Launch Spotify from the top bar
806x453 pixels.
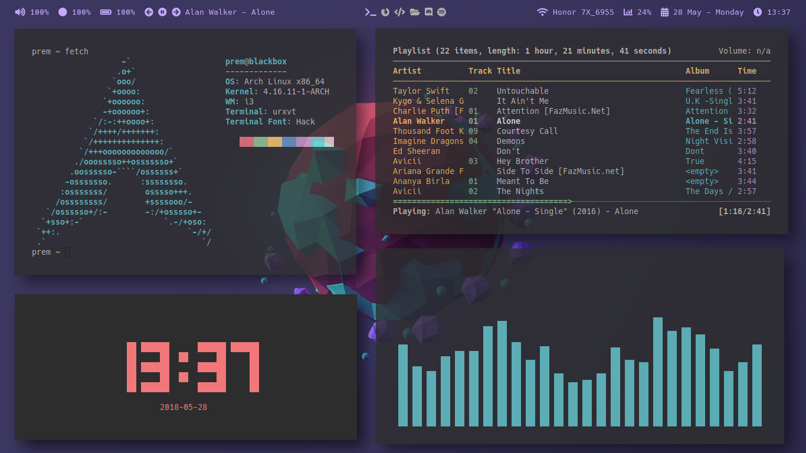pos(443,12)
